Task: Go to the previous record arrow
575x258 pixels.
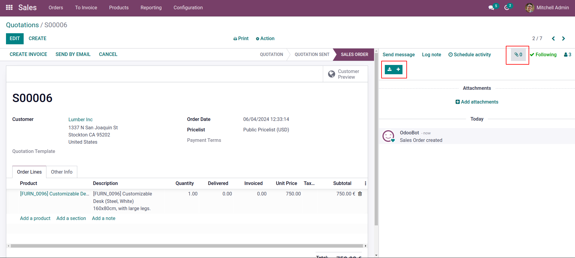Action: (x=553, y=39)
